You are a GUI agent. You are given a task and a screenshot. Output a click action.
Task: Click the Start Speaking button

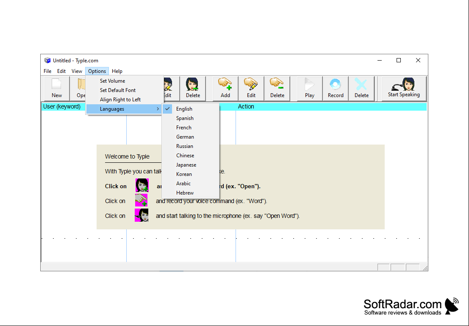click(x=404, y=88)
